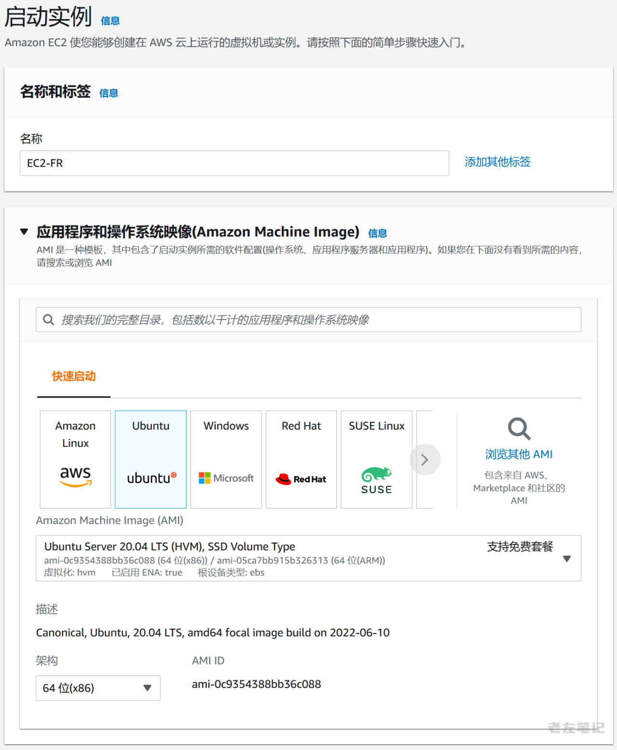
Task: Open the 架构 64 位(x86) dropdown
Action: pos(98,688)
